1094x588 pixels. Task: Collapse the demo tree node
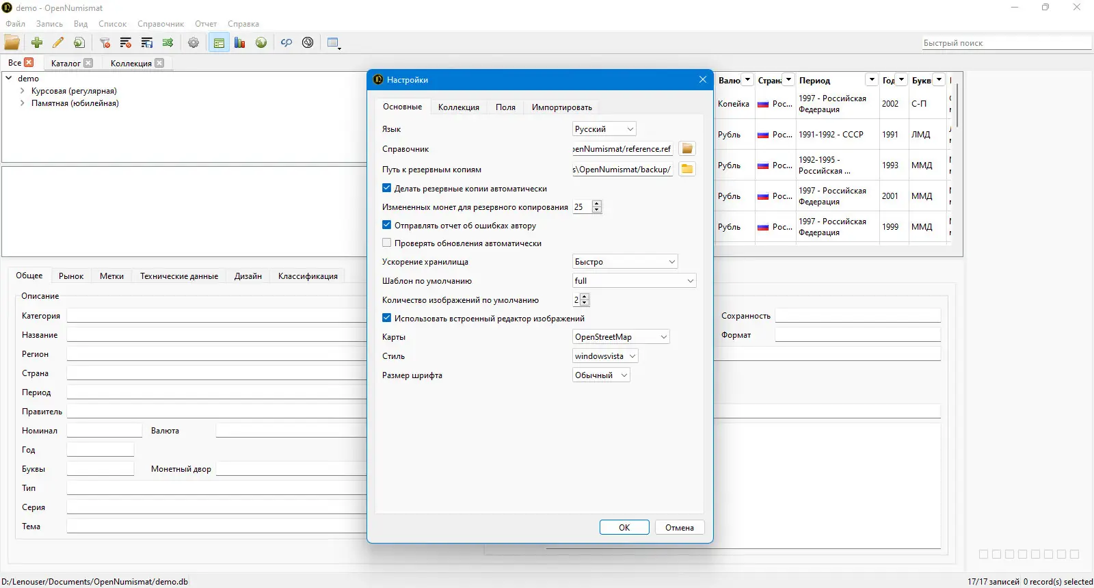pos(9,78)
